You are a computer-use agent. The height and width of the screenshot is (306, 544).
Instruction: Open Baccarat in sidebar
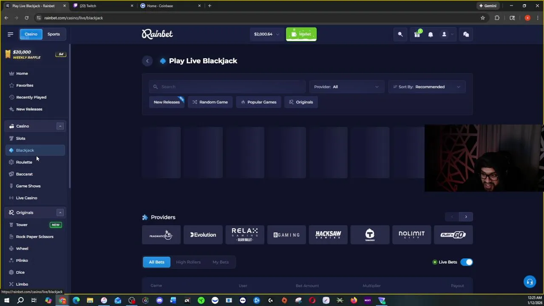pyautogui.click(x=35, y=174)
